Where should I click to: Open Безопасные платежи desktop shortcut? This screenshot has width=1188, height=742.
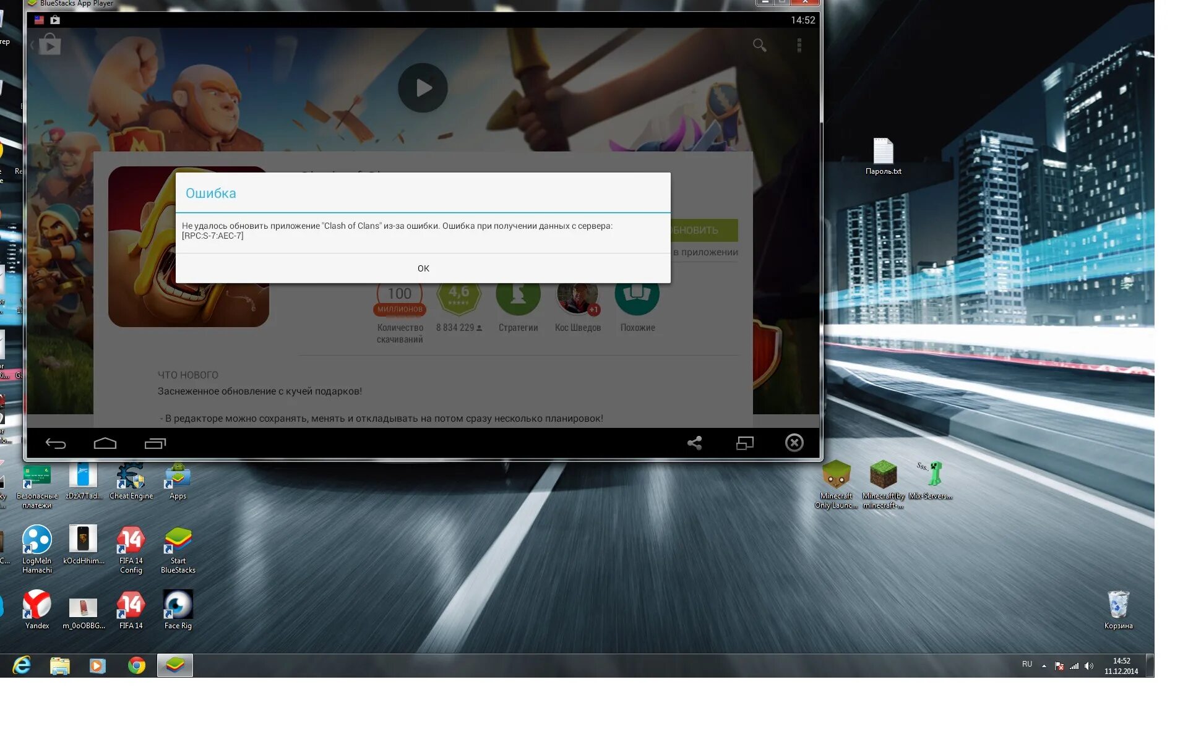coord(37,486)
